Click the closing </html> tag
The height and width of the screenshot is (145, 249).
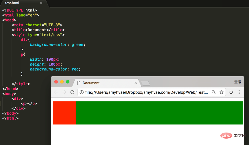tap(10, 118)
